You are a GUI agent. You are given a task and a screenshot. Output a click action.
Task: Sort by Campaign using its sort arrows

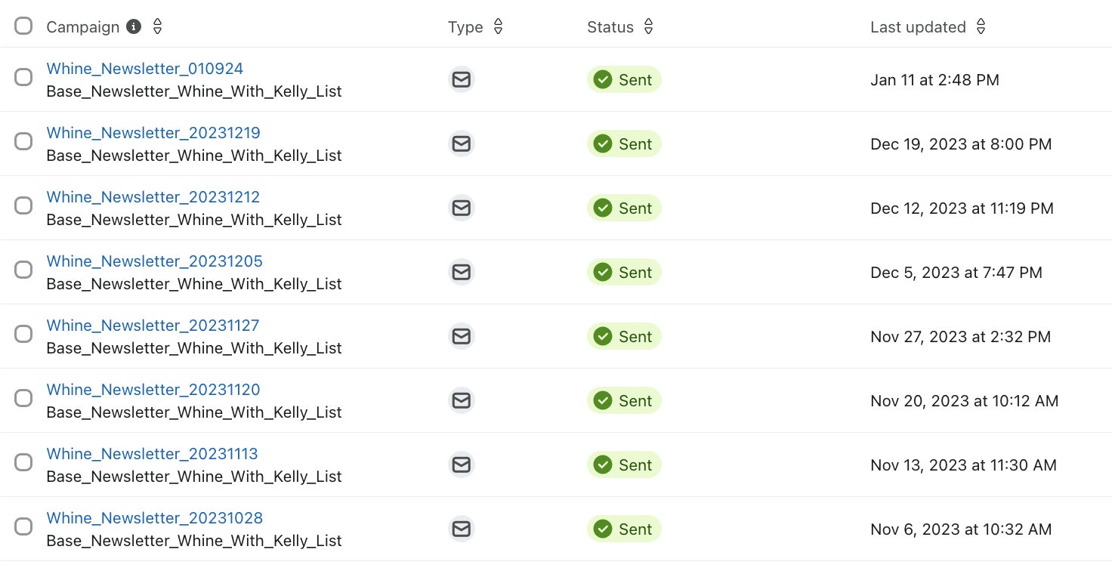click(x=157, y=27)
